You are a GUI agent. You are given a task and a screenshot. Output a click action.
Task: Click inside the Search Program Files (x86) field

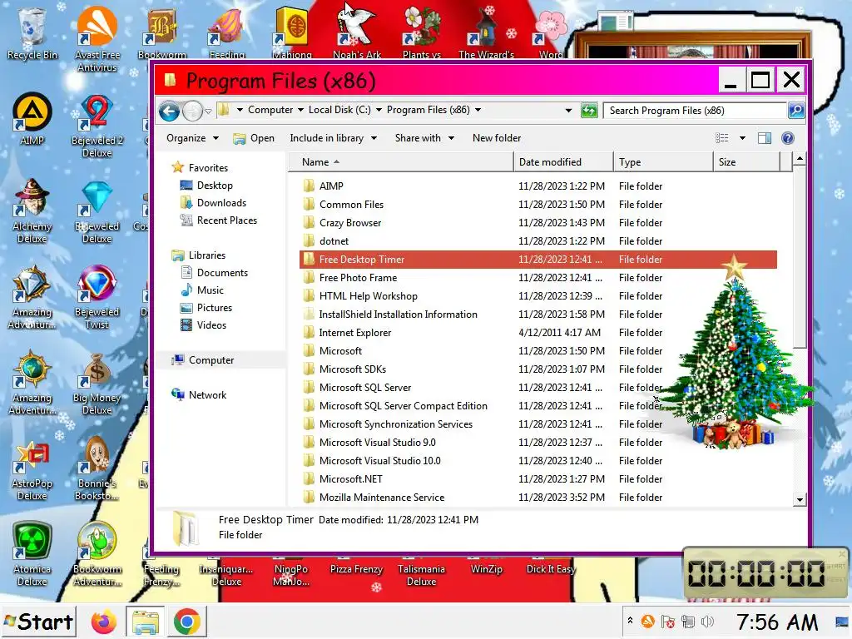[695, 111]
